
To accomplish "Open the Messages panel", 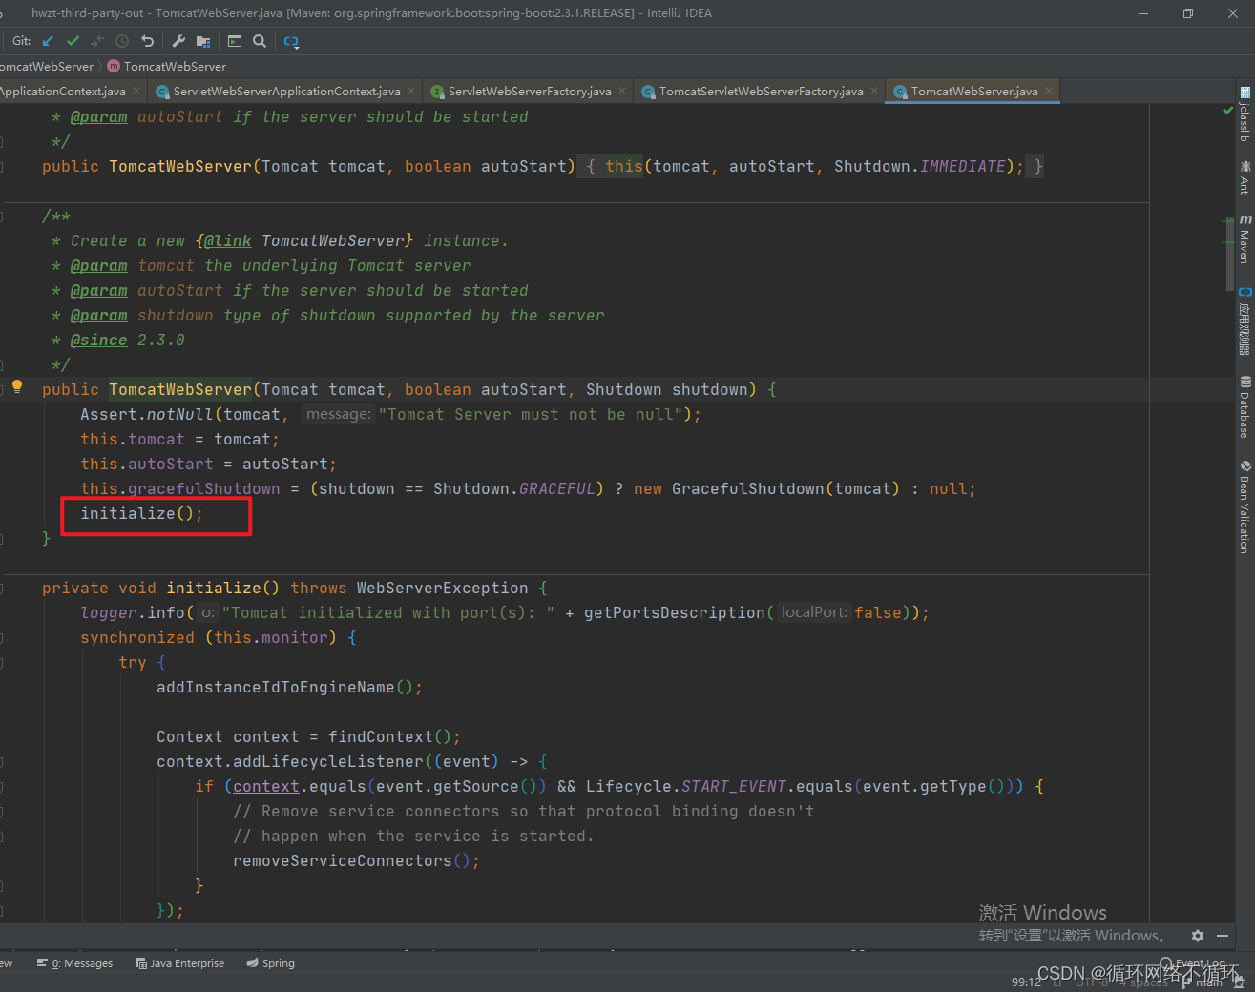I will [74, 963].
